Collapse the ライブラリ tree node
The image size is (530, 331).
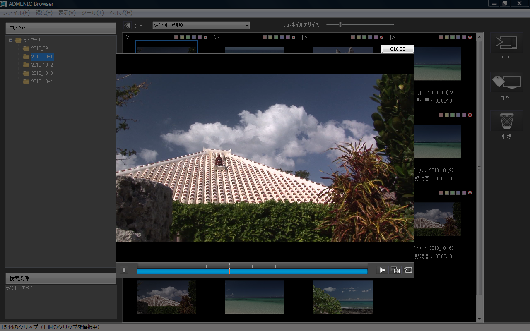pyautogui.click(x=10, y=40)
